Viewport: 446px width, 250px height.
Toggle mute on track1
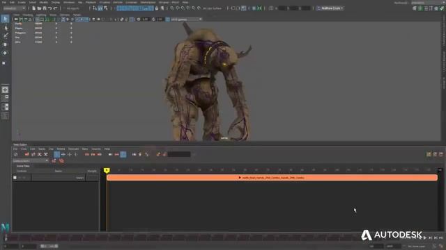[20, 178]
